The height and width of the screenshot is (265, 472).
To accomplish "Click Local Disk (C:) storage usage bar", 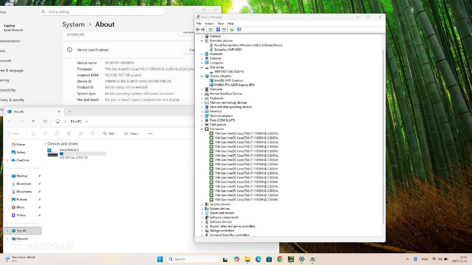I will coord(83,154).
